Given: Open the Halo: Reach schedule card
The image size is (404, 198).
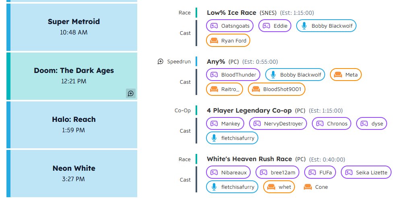Looking at the screenshot, I should pos(72,125).
